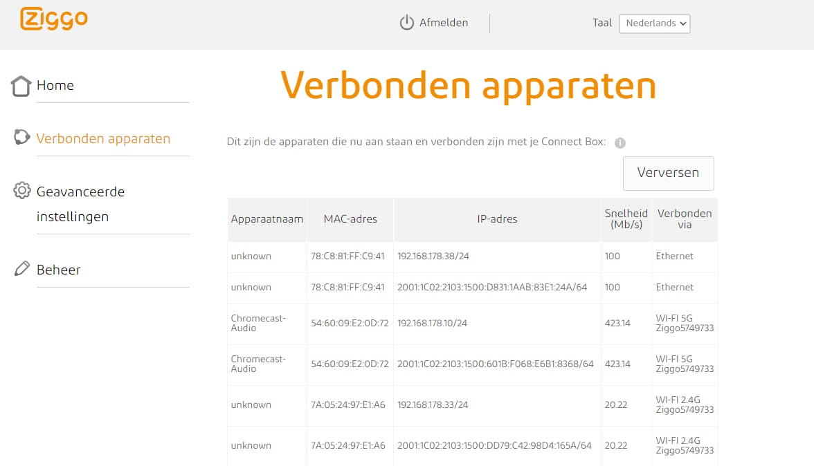Select IP address 192.168.178.33/24

(x=433, y=405)
